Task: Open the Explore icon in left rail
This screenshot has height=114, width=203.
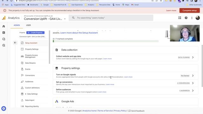Action: [x=3, y=39]
